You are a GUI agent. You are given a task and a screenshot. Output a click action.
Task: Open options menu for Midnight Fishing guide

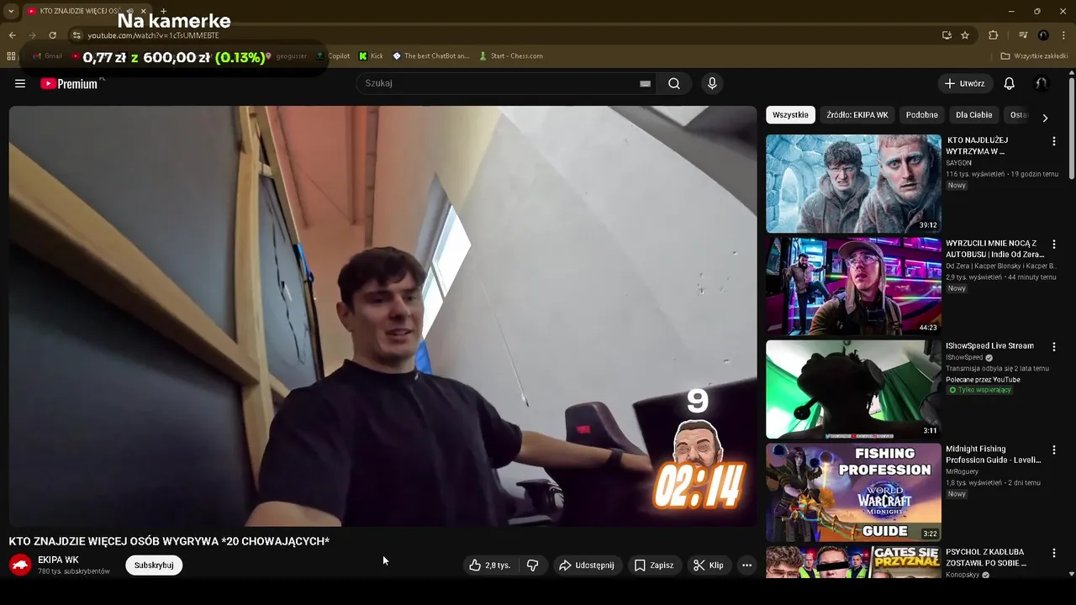(x=1053, y=450)
